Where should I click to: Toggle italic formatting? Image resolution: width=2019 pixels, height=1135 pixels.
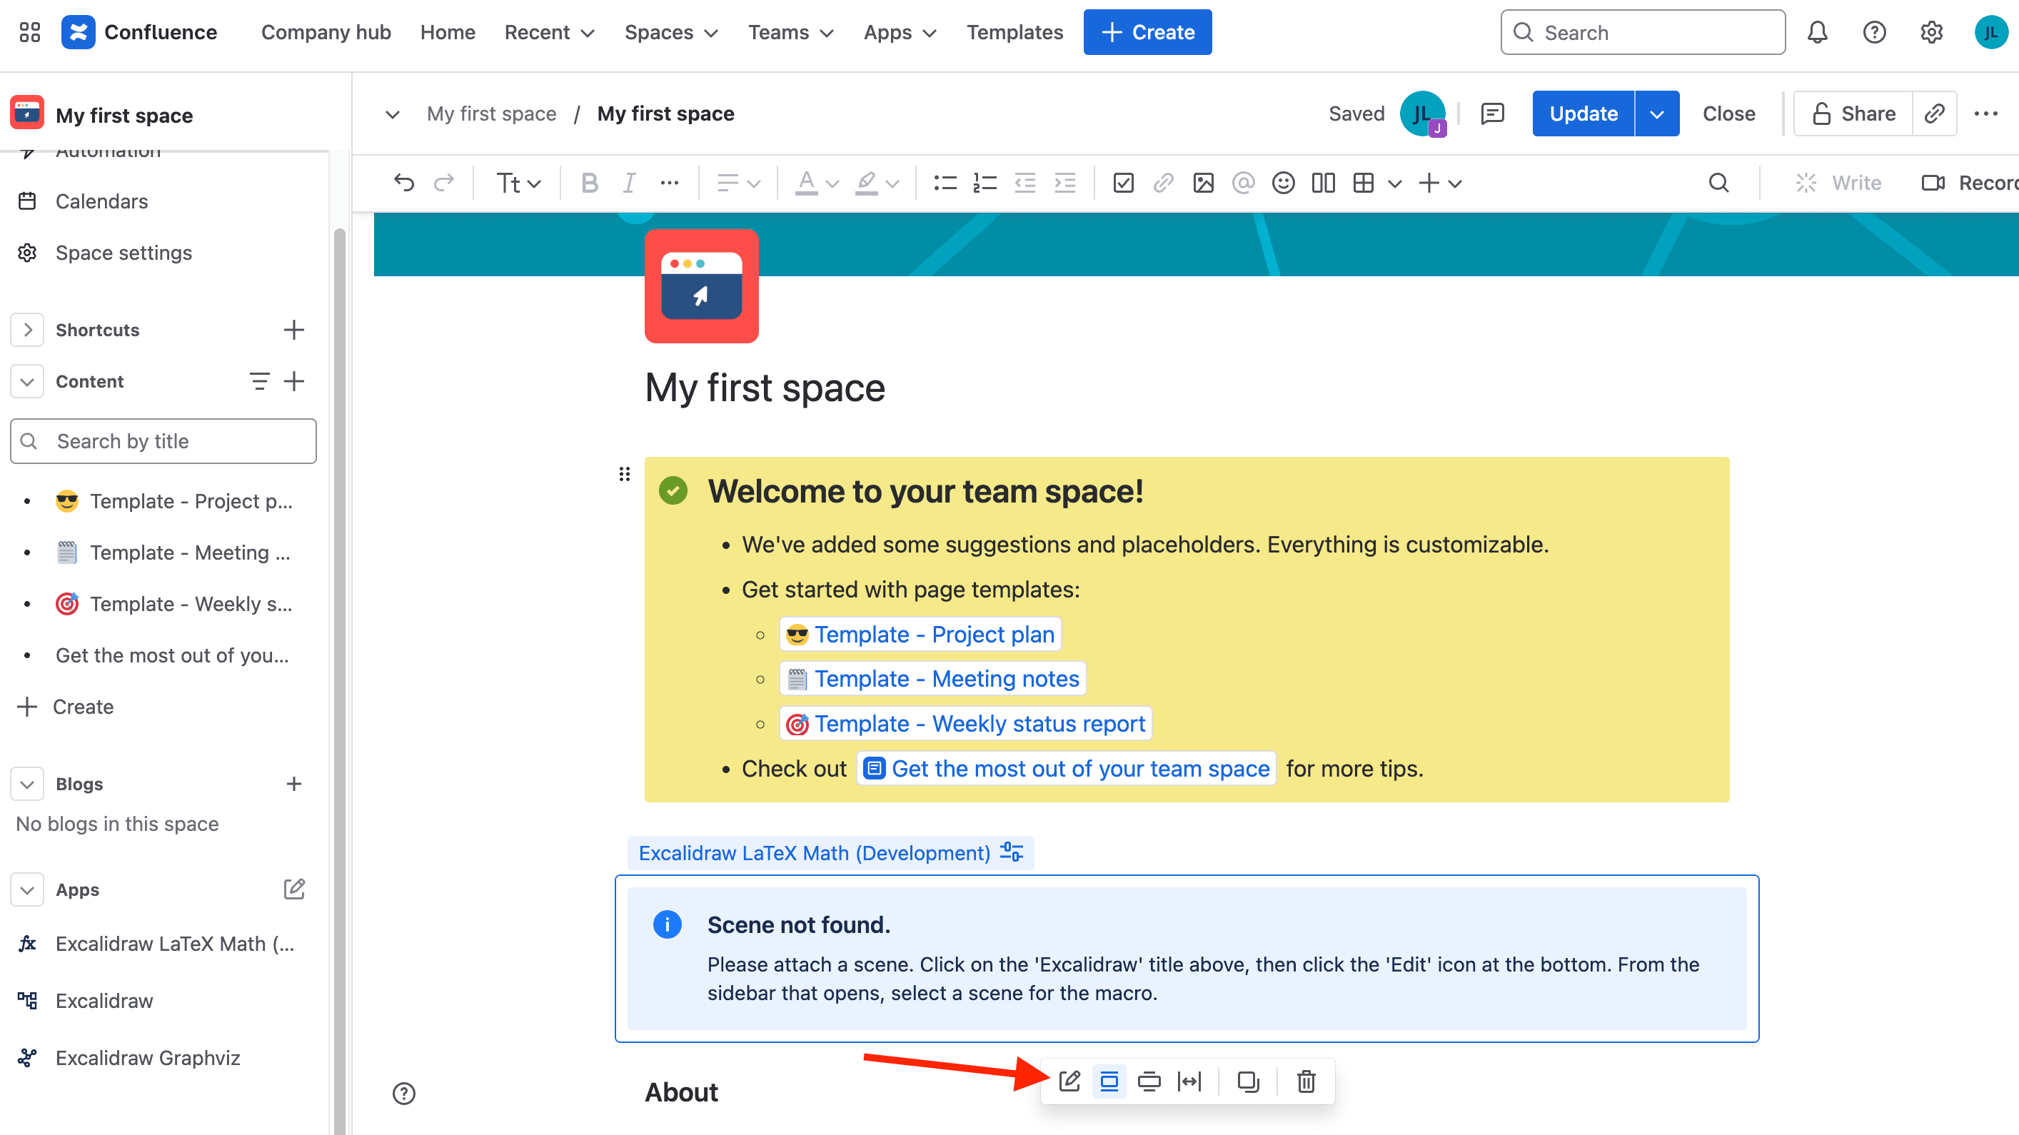point(628,183)
